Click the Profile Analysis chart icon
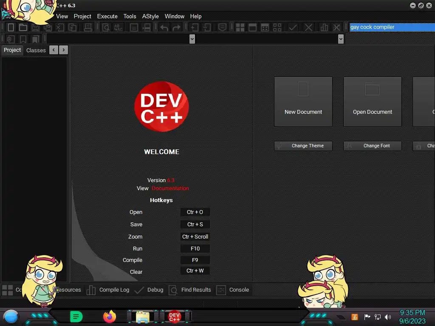Viewport: 435px width, 326px height. pos(324,28)
